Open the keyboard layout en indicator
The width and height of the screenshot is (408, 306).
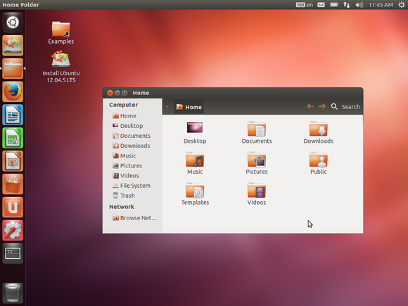(x=305, y=5)
